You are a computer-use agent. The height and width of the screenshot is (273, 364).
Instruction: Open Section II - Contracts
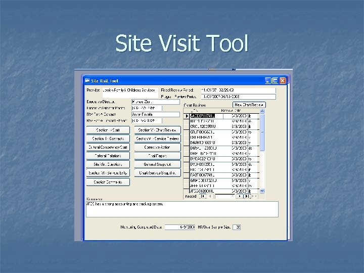click(108, 139)
